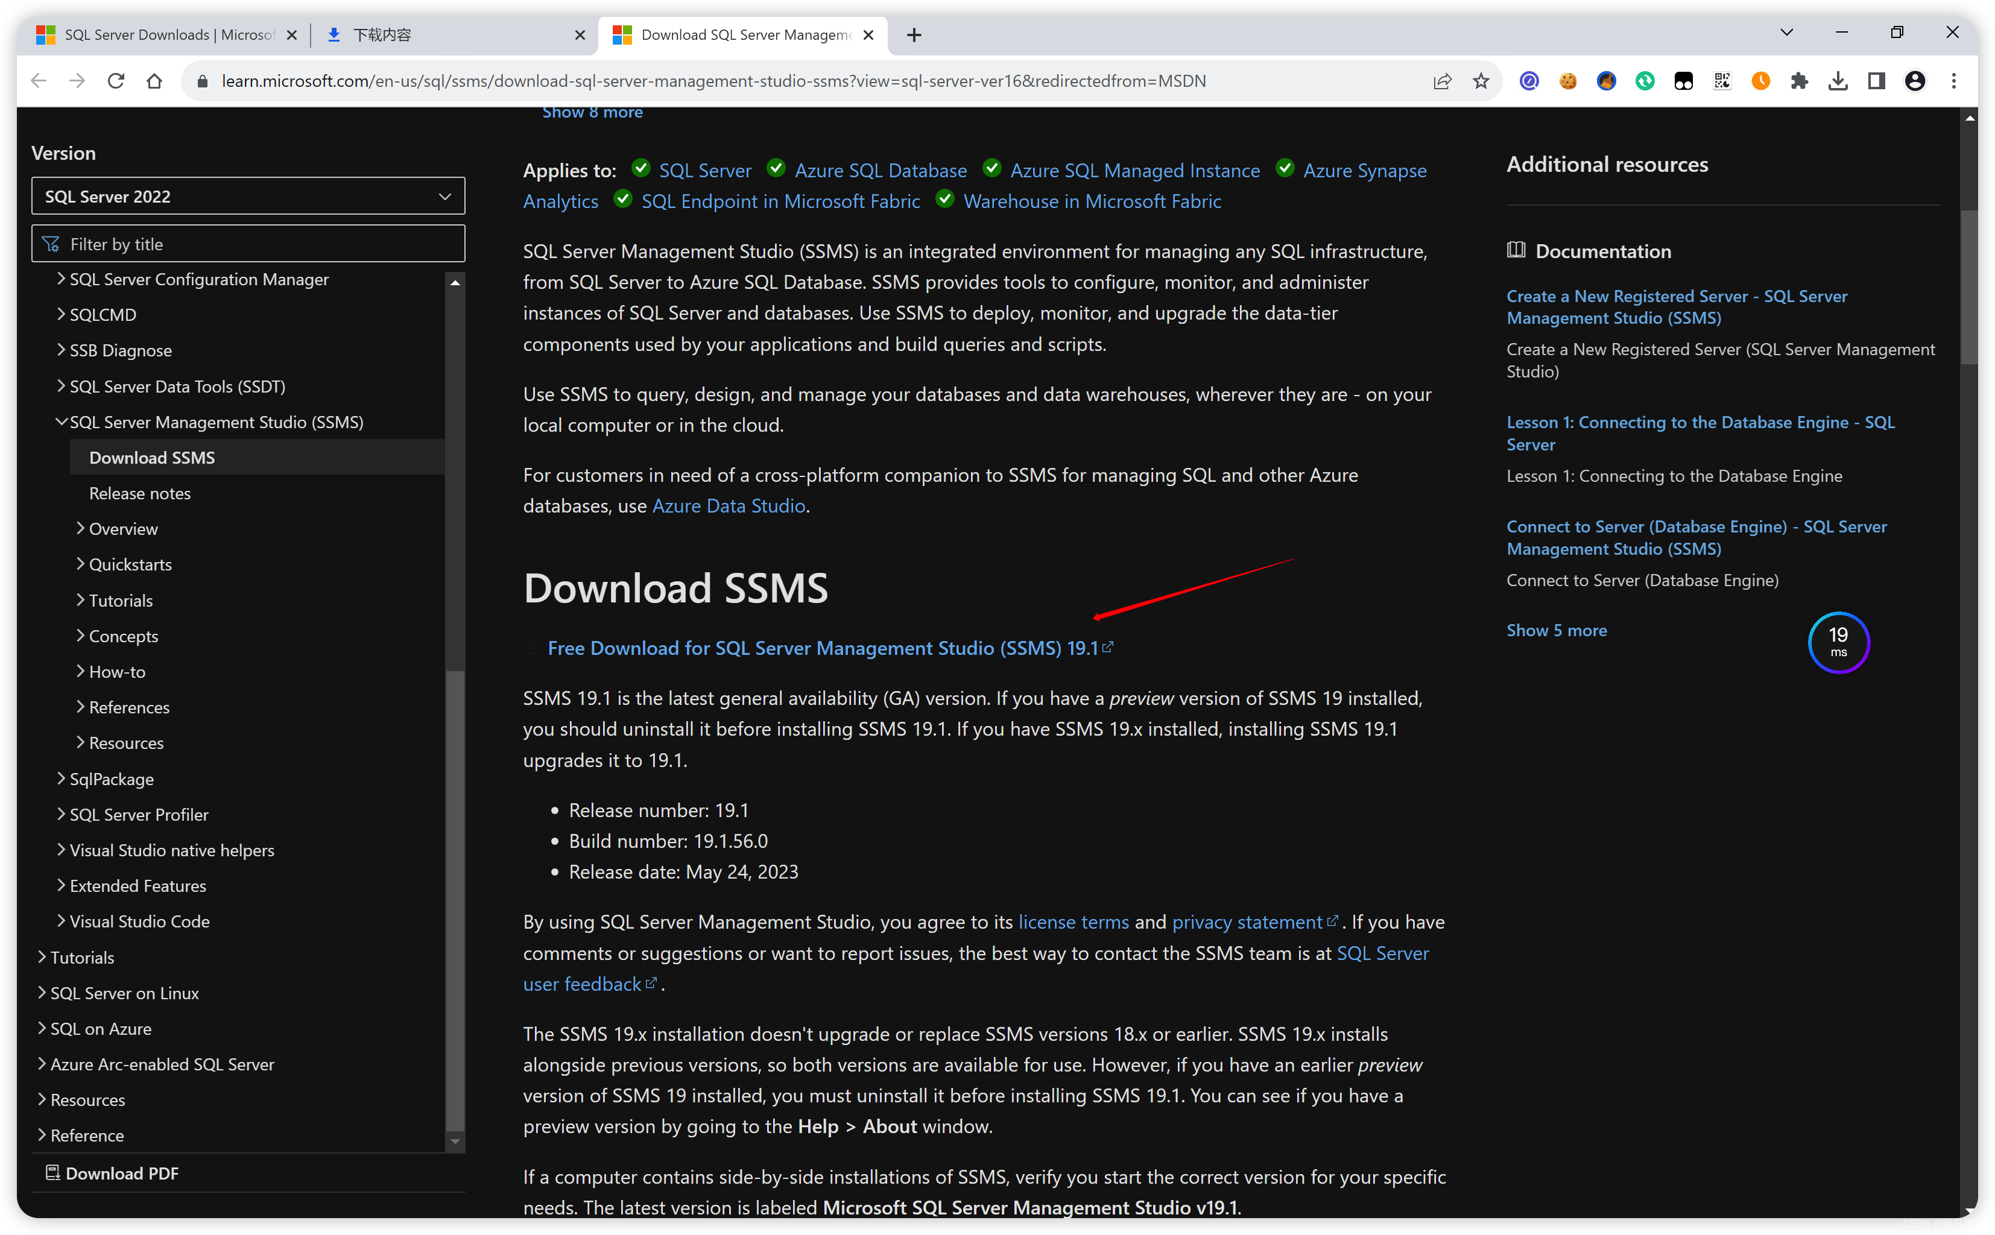
Task: Open the orange clock extension icon
Action: click(x=1760, y=81)
